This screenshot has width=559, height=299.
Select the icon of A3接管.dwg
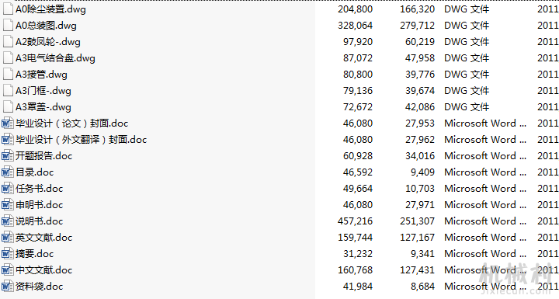pyautogui.click(x=8, y=75)
